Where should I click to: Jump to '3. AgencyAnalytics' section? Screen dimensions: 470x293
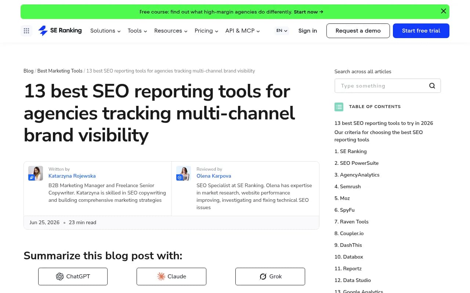(357, 175)
